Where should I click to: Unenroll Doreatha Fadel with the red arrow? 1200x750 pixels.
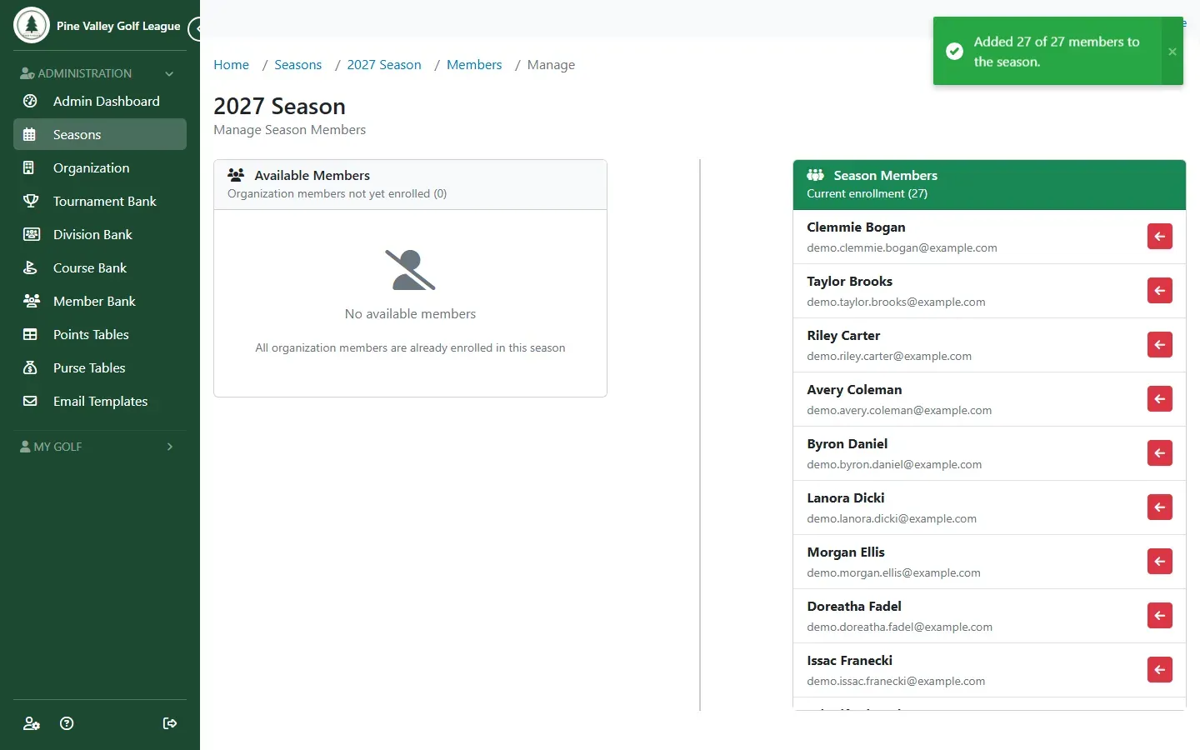pos(1159,616)
